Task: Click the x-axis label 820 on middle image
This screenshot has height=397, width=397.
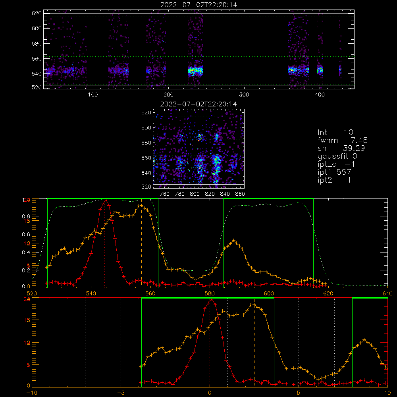Action: 210,194
